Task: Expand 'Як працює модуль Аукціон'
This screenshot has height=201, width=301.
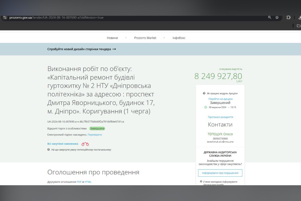Action: pos(222,93)
